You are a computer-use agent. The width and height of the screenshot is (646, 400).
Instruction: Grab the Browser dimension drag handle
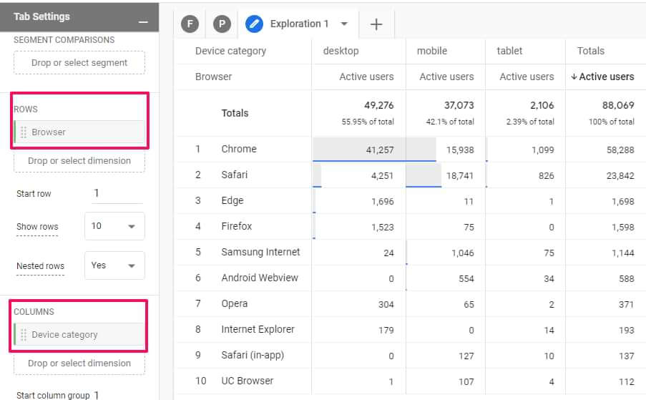[x=24, y=132]
